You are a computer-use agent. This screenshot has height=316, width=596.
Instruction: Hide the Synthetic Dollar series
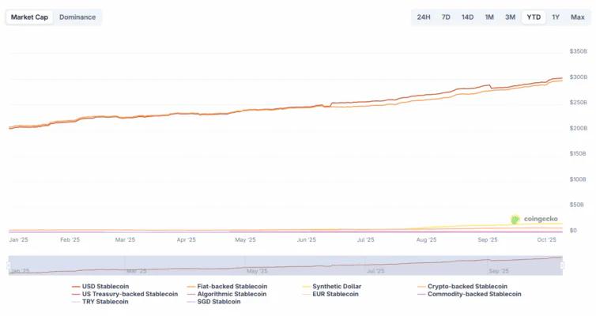[x=338, y=286]
